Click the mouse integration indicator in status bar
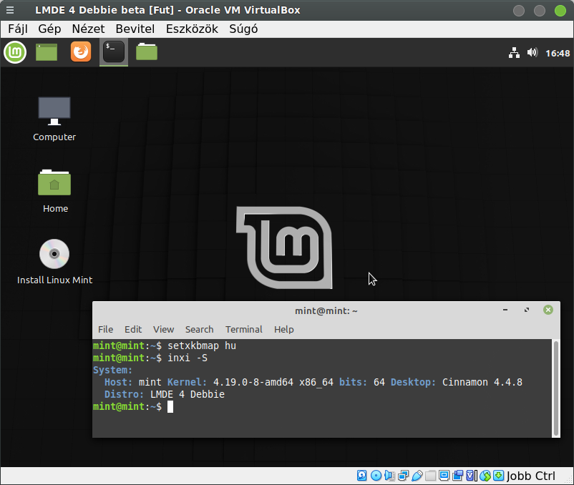The height and width of the screenshot is (485, 574). pos(485,476)
